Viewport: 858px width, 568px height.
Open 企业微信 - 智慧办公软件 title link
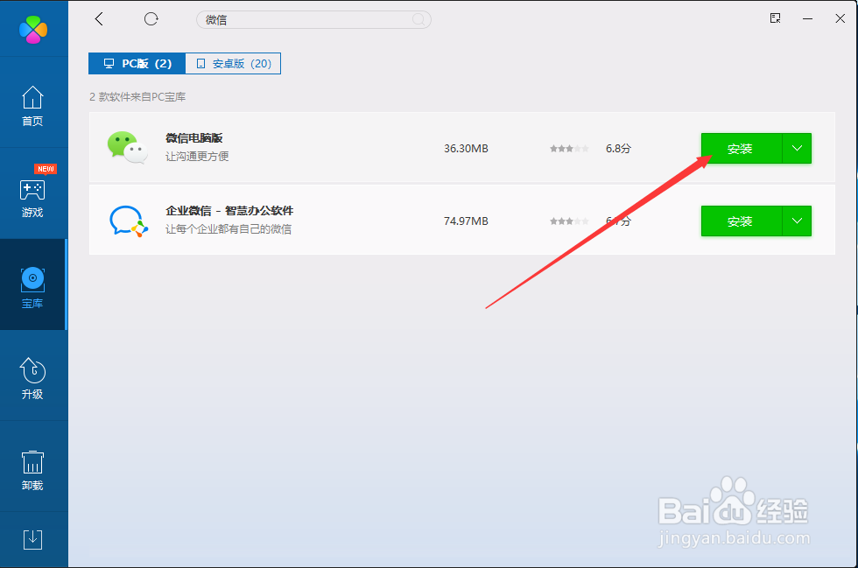point(229,211)
